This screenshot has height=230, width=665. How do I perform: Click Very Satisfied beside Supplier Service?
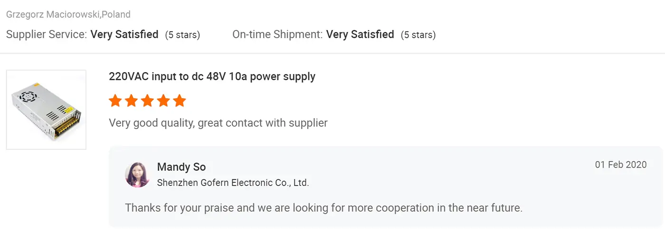tap(124, 35)
